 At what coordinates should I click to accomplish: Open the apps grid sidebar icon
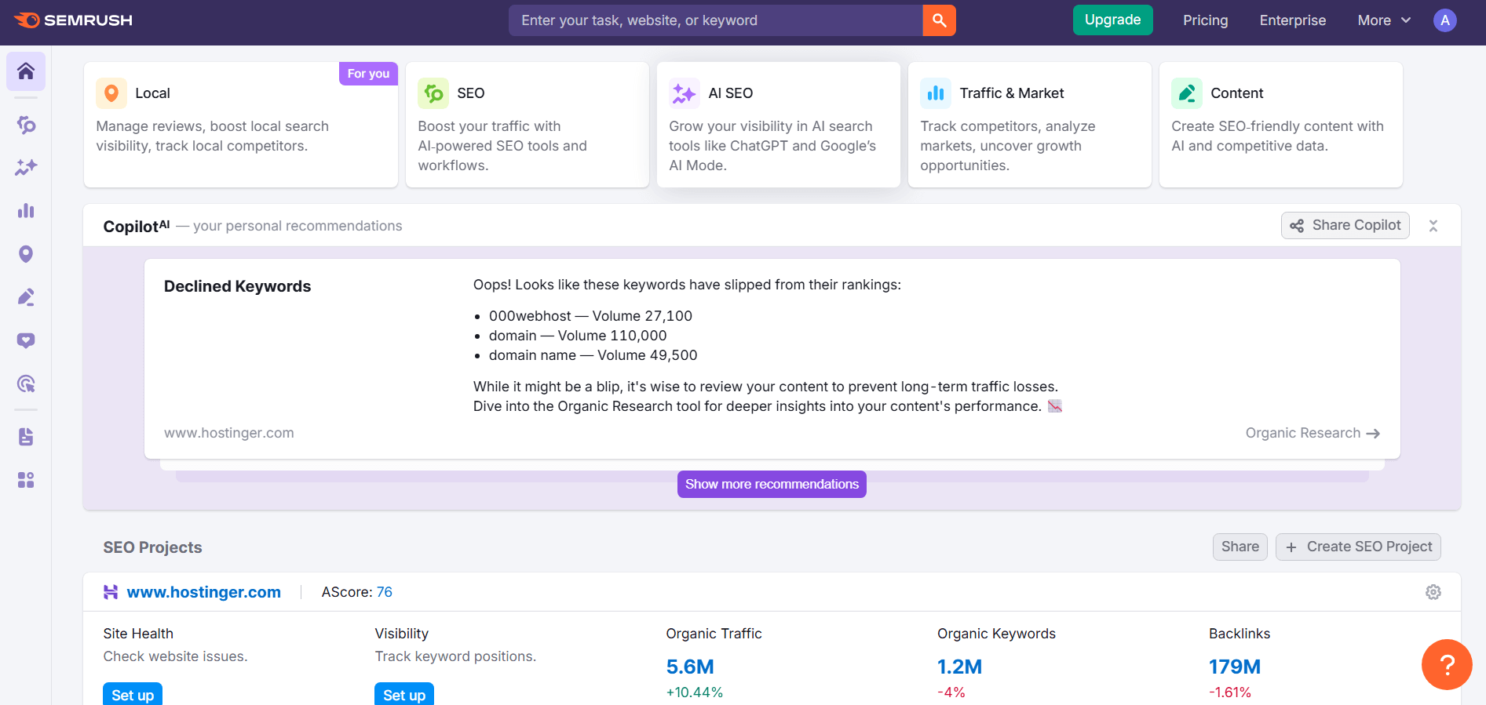26,480
